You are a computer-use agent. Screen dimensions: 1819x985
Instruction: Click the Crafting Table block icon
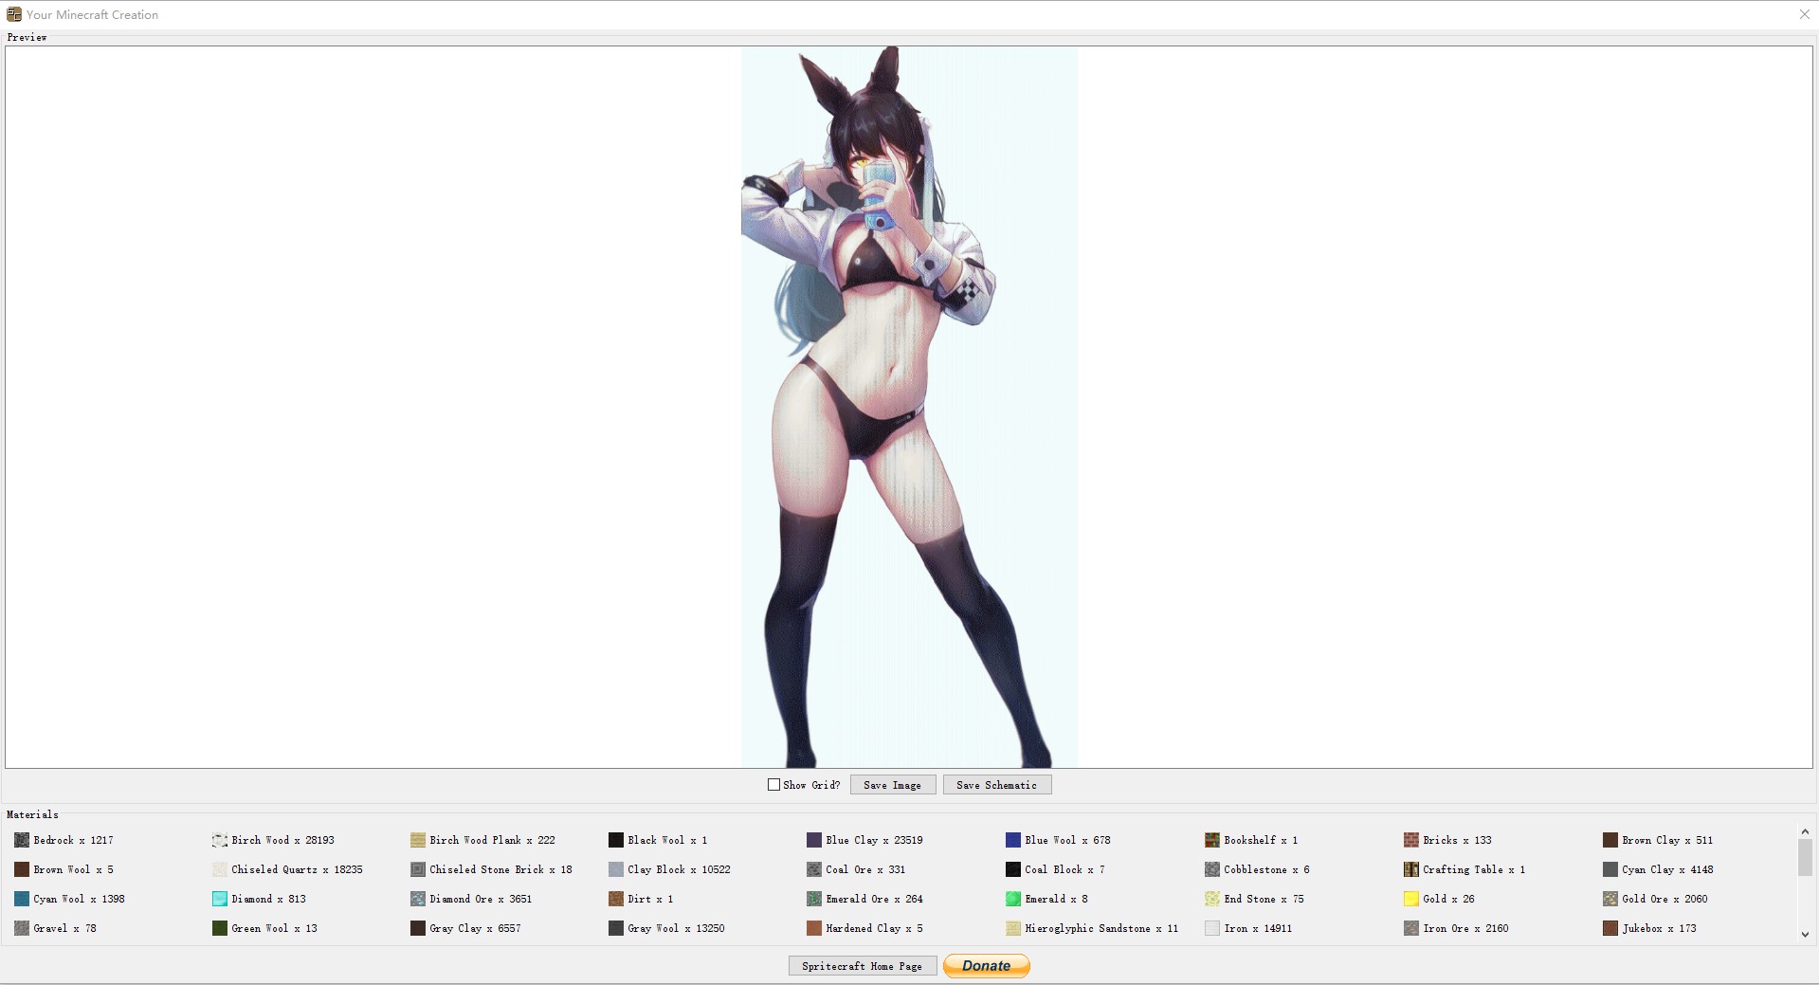click(x=1411, y=869)
